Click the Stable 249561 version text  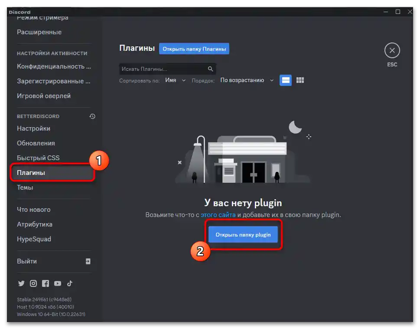click(x=44, y=299)
